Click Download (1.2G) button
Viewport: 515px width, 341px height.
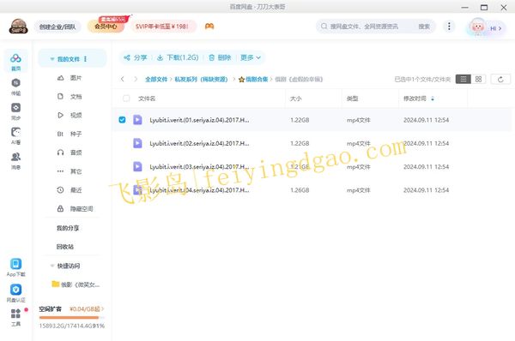(178, 57)
